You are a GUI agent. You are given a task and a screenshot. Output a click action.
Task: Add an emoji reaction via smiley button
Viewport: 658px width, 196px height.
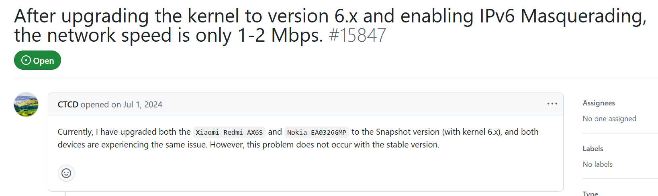[x=66, y=173]
